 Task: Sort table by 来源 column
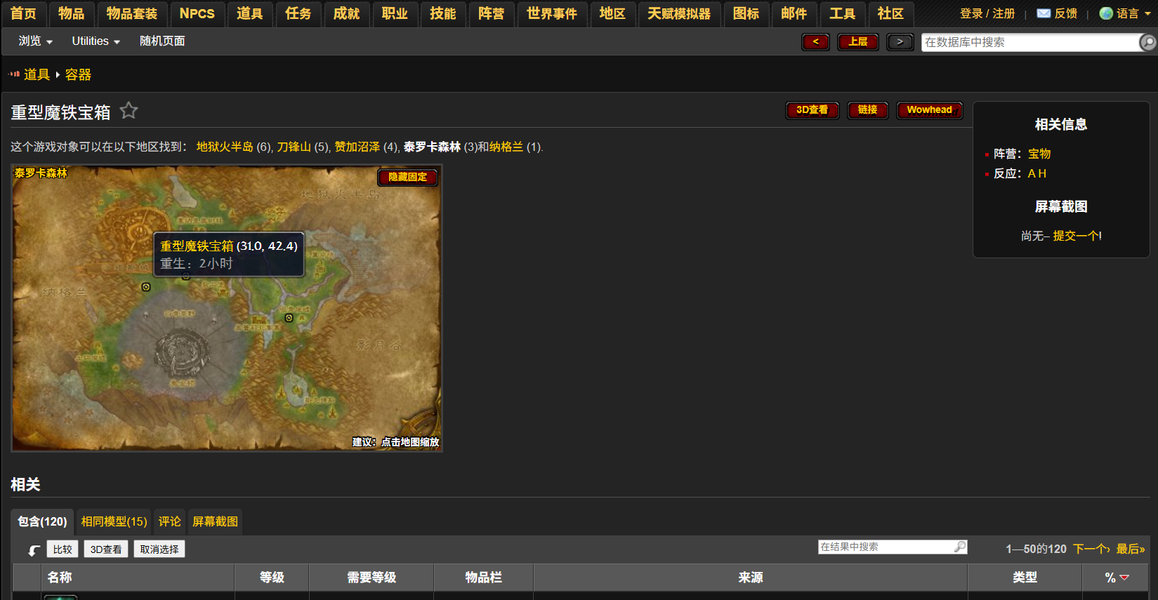751,578
